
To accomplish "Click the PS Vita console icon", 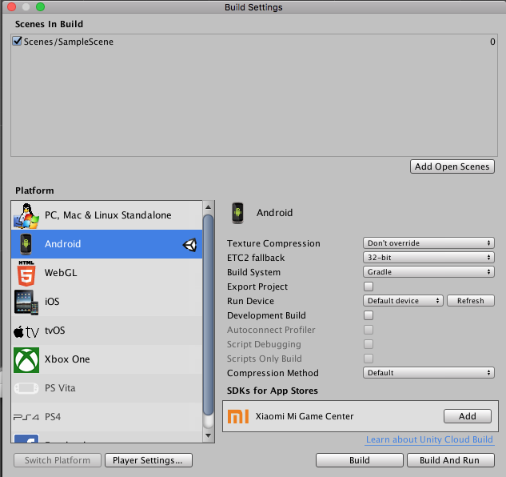I will click(26, 388).
